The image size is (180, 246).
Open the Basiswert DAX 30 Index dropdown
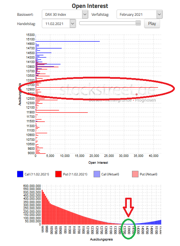pyautogui.click(x=65, y=14)
